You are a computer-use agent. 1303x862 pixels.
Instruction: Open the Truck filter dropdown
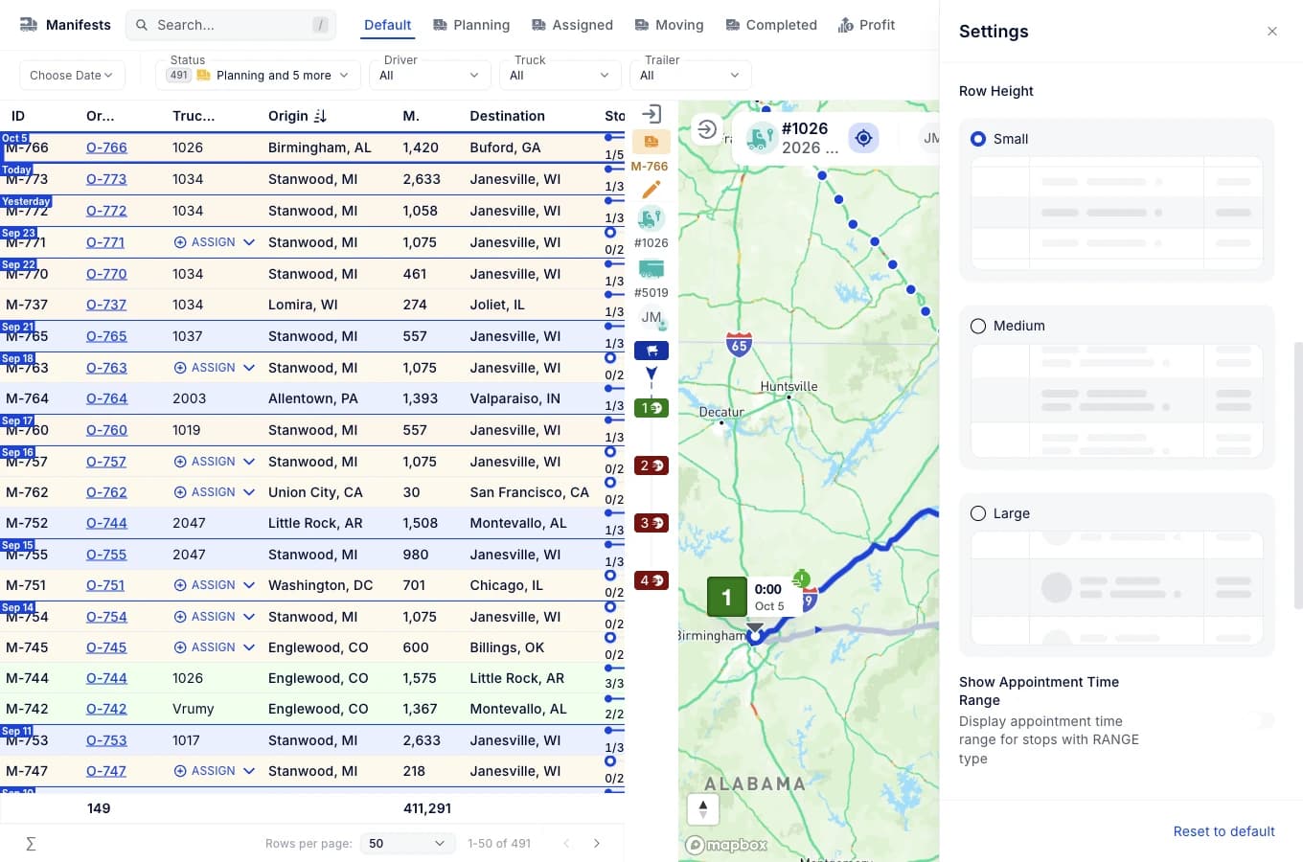[560, 76]
